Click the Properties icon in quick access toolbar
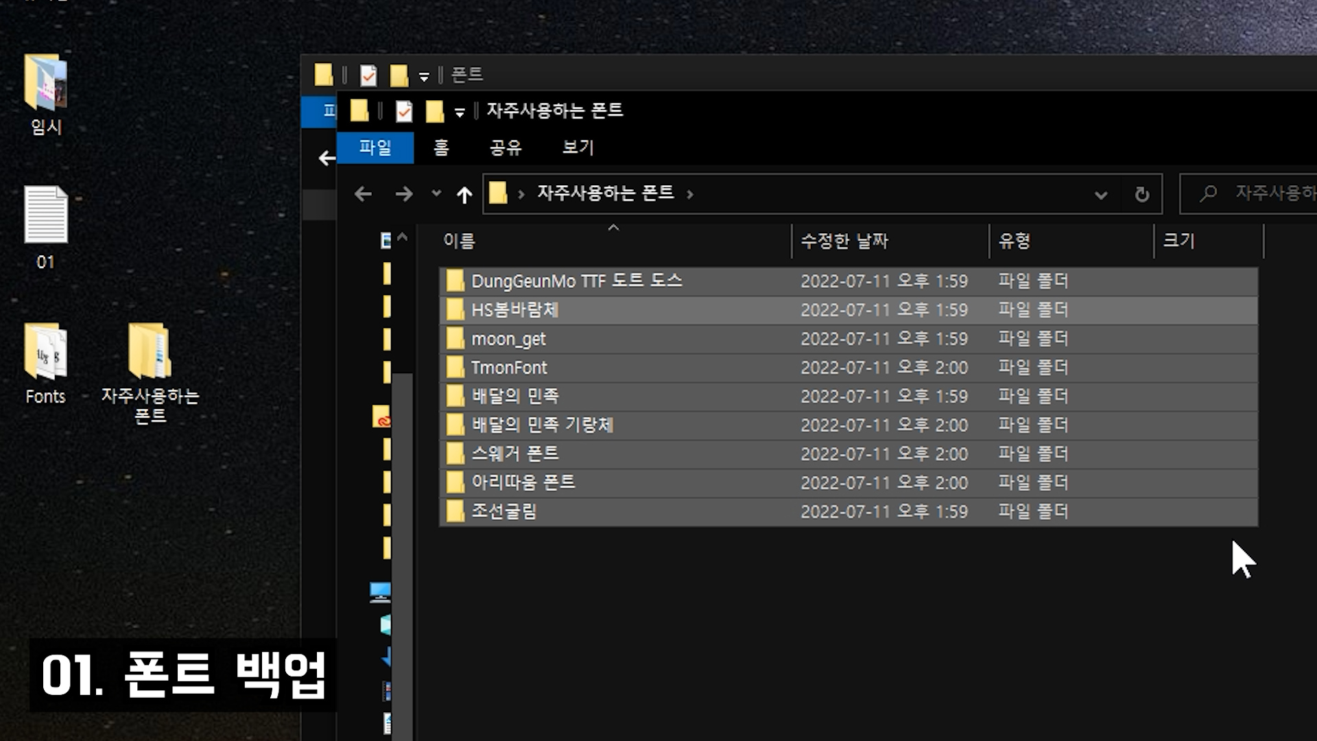This screenshot has width=1317, height=741. [404, 111]
